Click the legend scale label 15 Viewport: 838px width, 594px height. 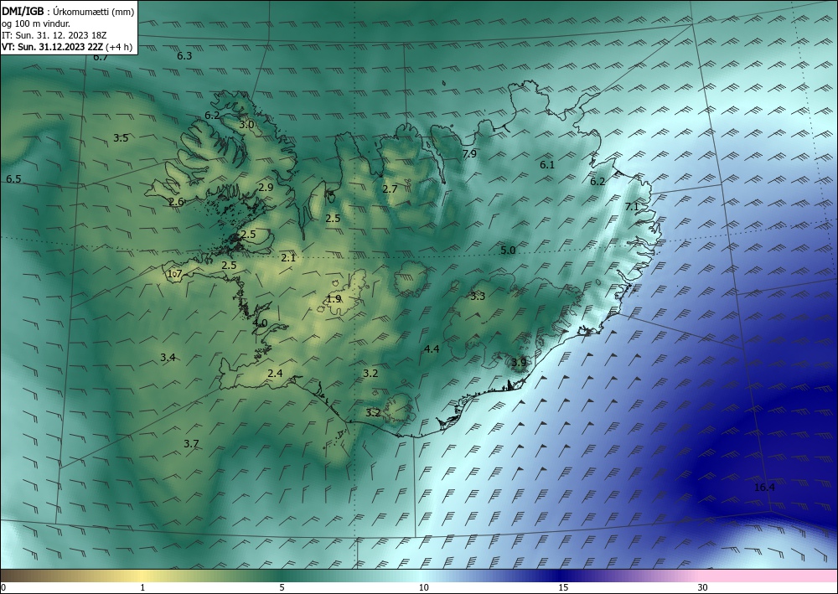[x=563, y=587]
